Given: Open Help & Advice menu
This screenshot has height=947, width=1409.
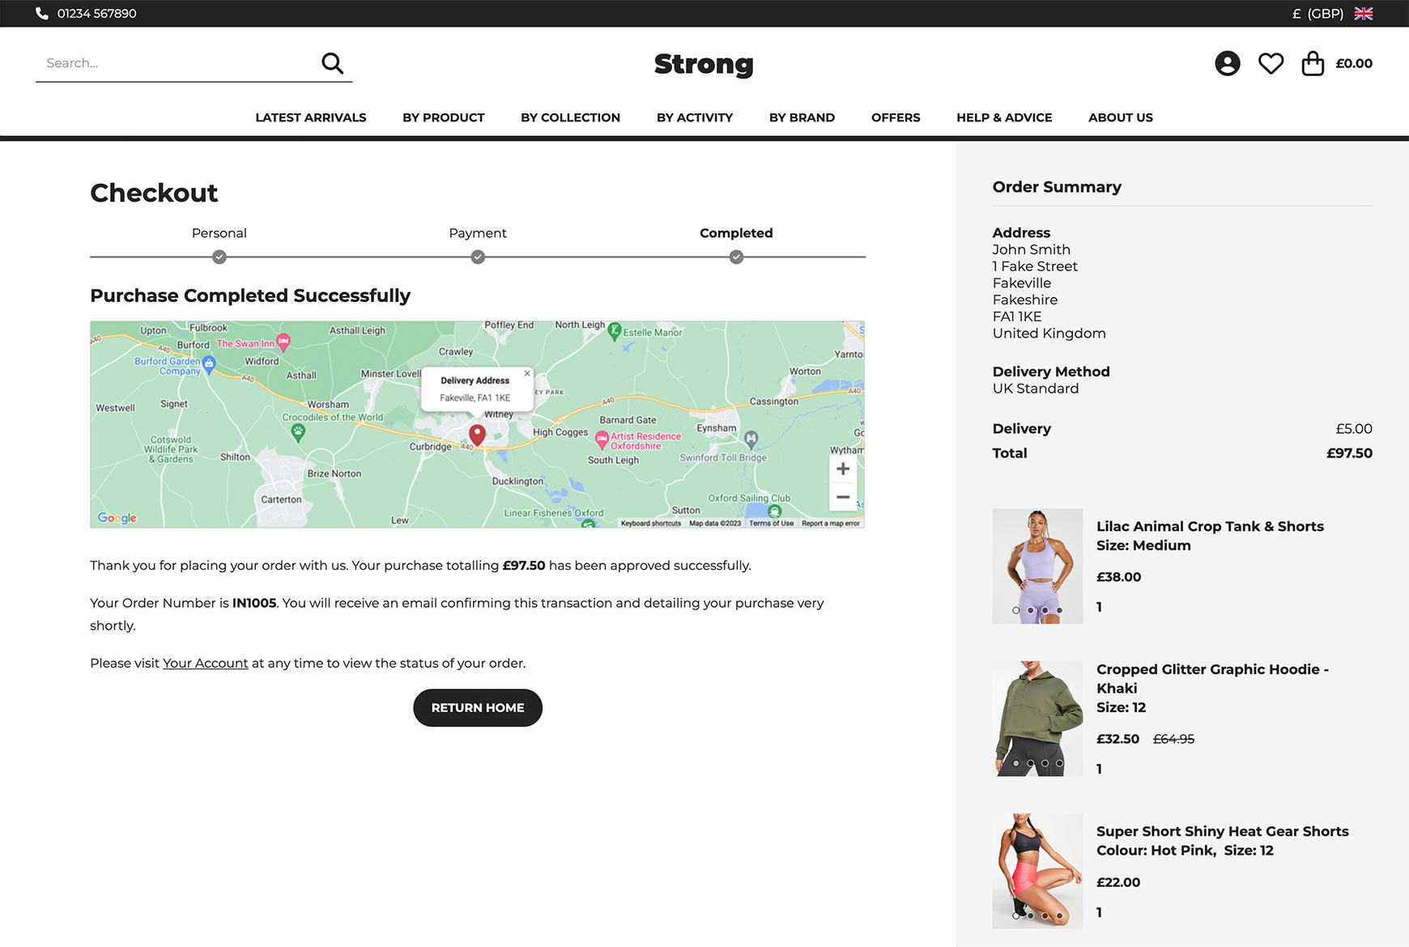Looking at the screenshot, I should [1004, 117].
